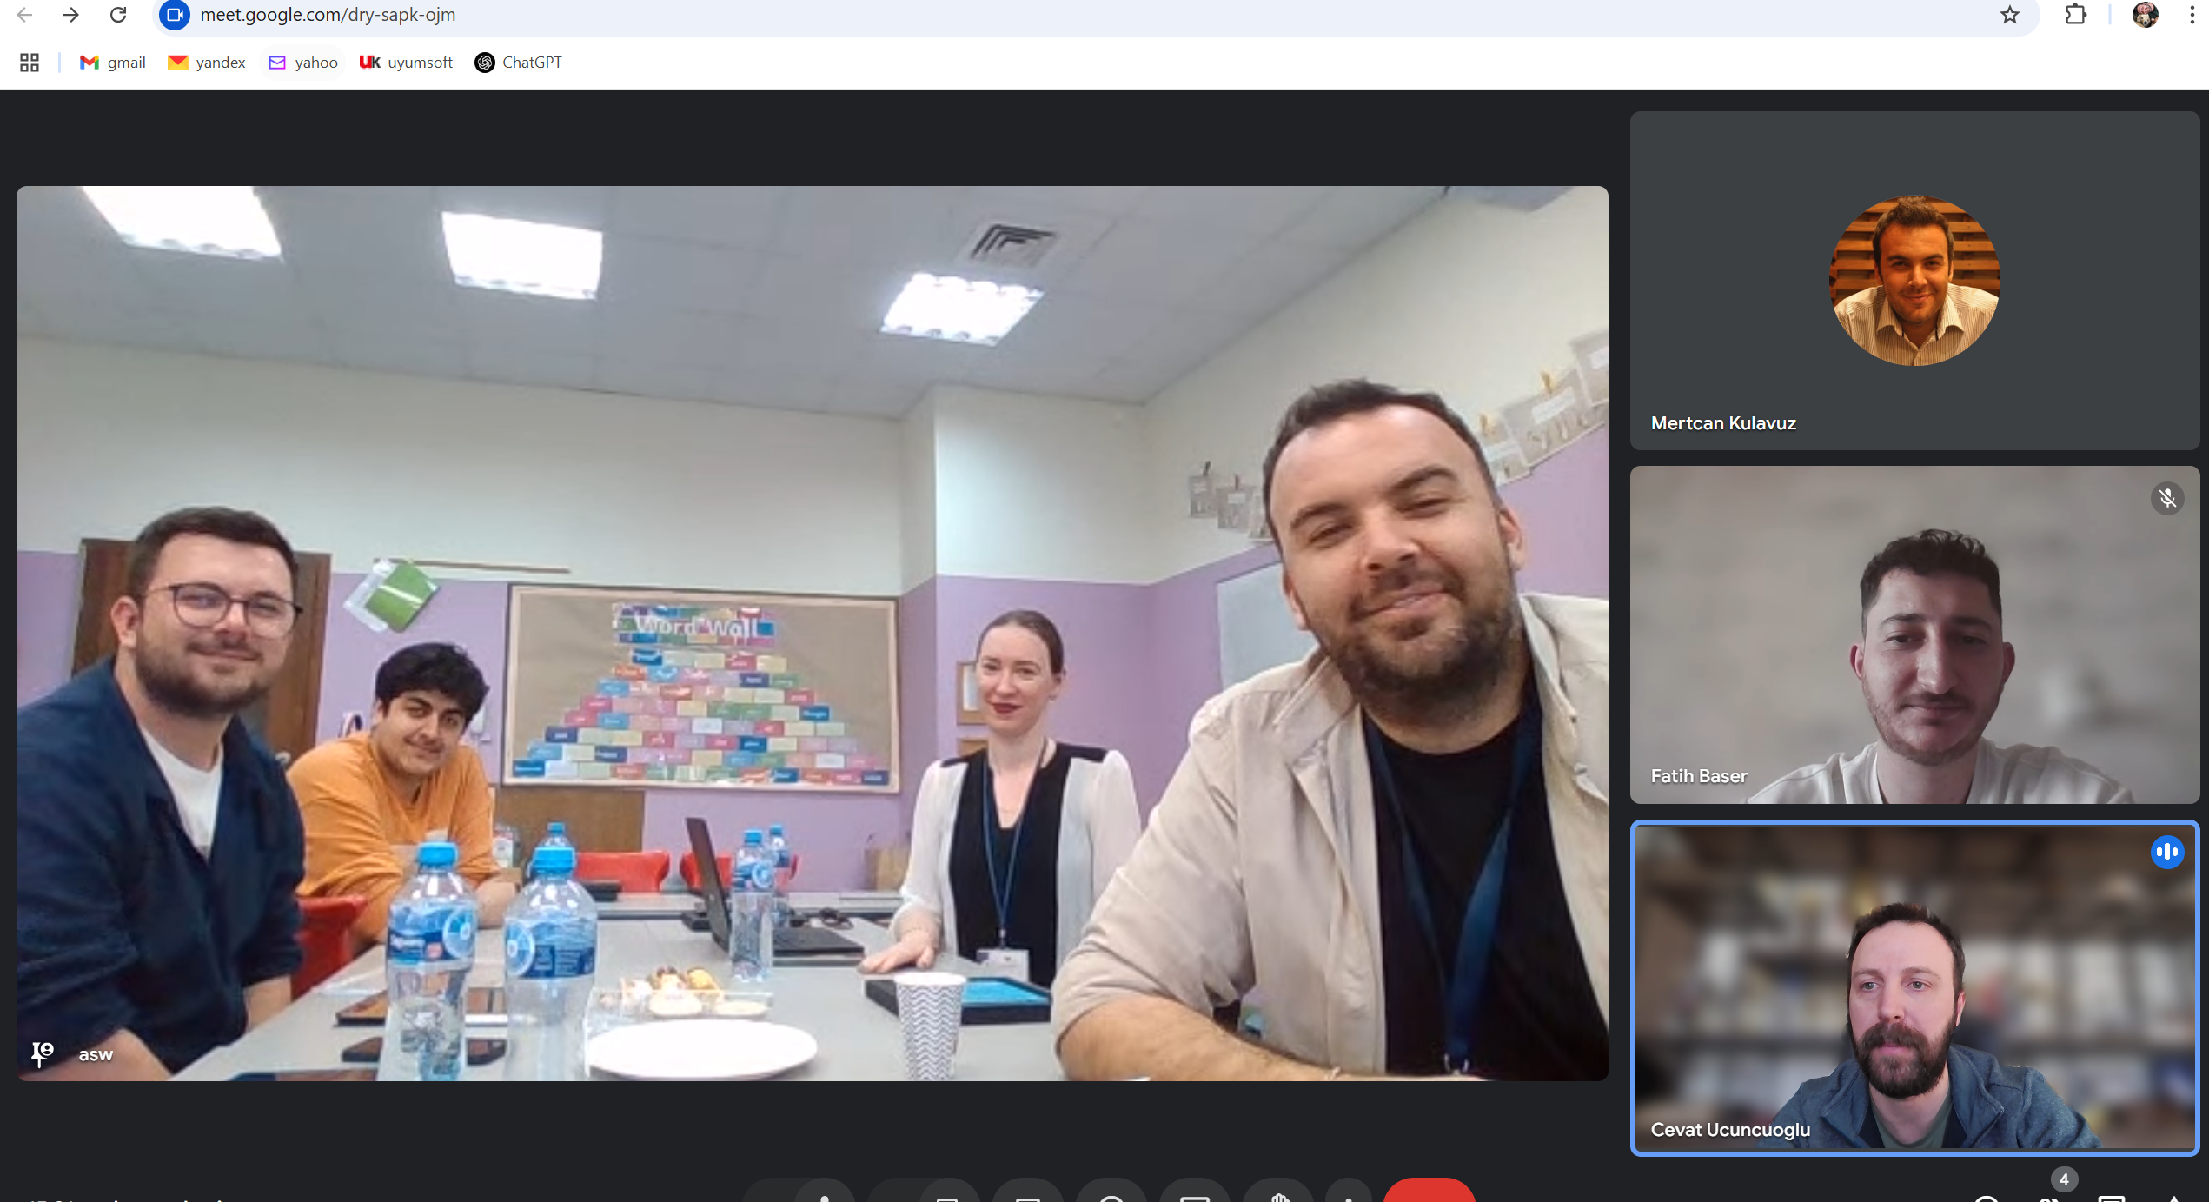Click muted microphone icon on Fatih Baser tile
The height and width of the screenshot is (1202, 2209).
(x=2167, y=498)
